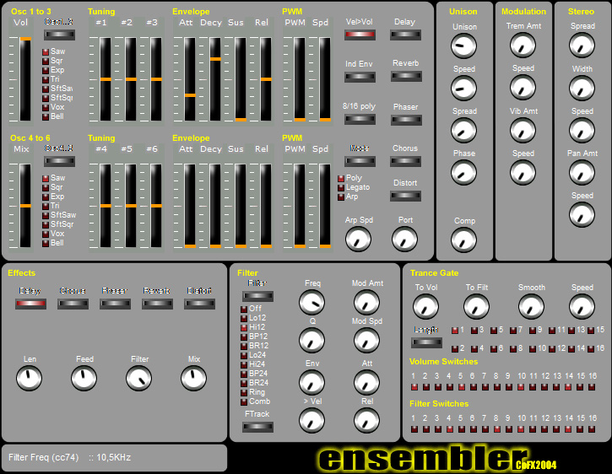The image size is (612, 474).
Task: Toggle the Ind Env button
Action: click(x=360, y=77)
